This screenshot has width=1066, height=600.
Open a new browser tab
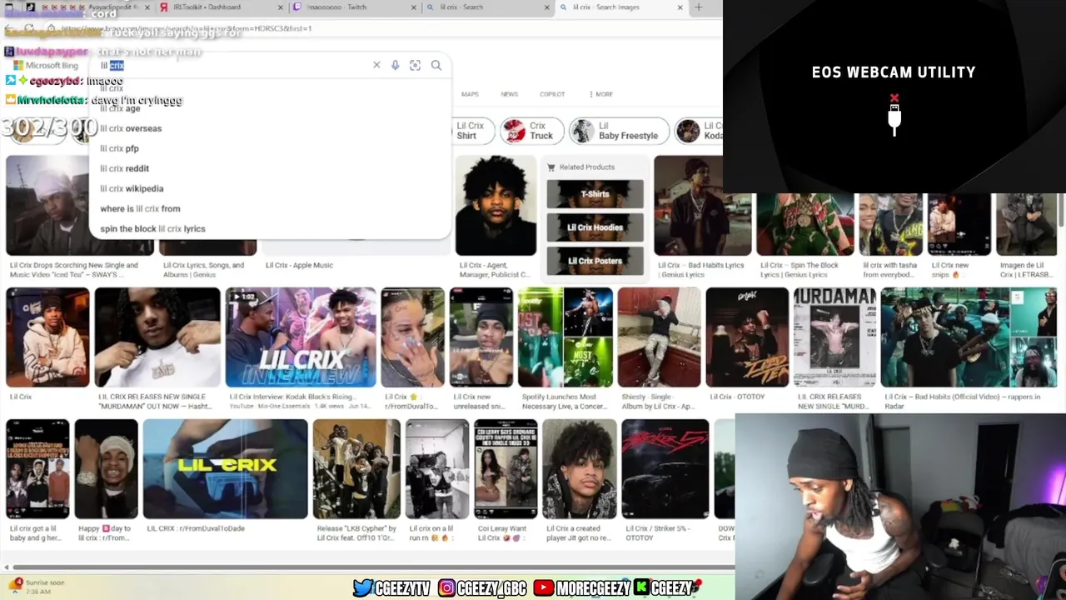[x=698, y=7]
